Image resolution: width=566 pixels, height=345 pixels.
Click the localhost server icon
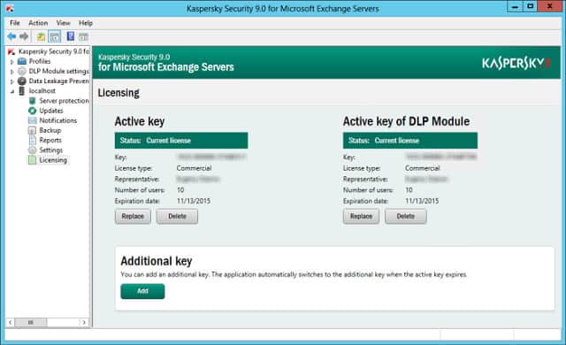point(22,90)
